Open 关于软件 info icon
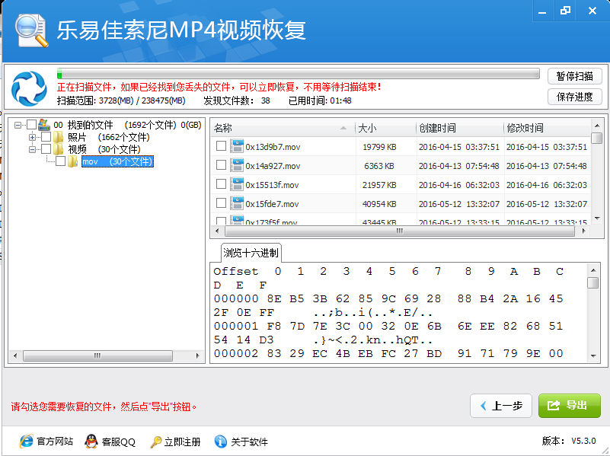The height and width of the screenshot is (456, 610). [x=221, y=442]
